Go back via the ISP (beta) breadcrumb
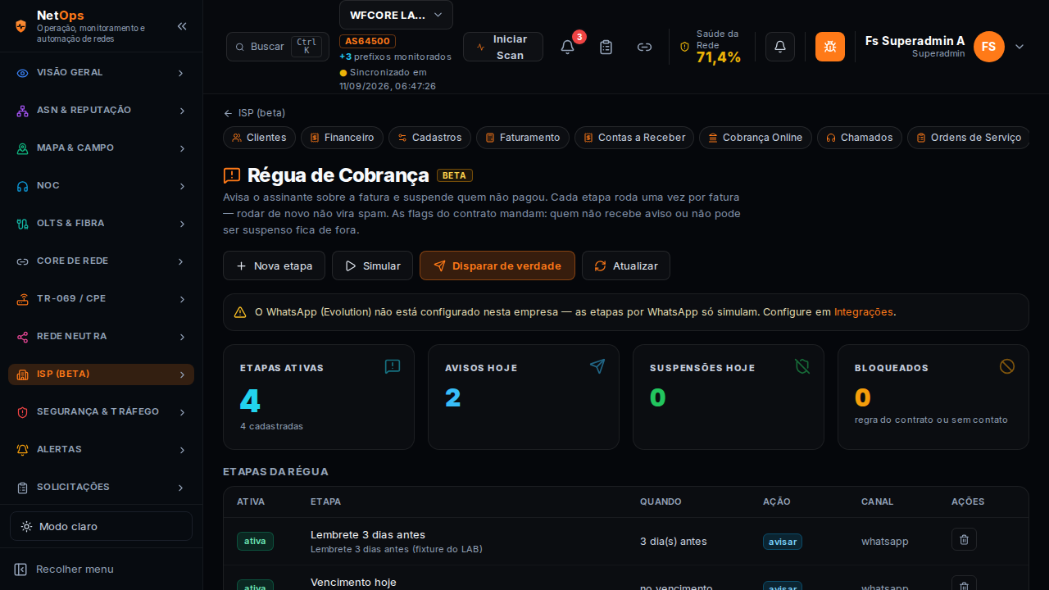The height and width of the screenshot is (590, 1049). point(254,113)
